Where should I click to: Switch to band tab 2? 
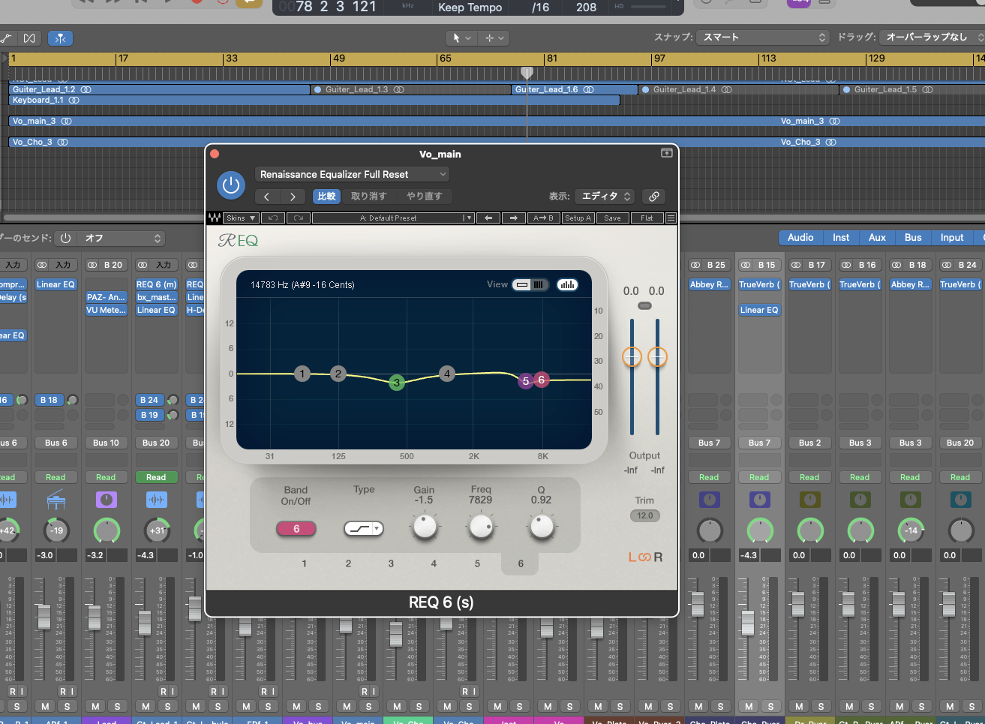click(x=348, y=563)
